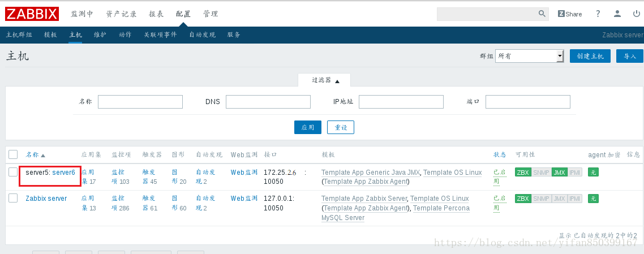Open Template App Zabbix Server link
644x254 pixels.
click(x=364, y=199)
